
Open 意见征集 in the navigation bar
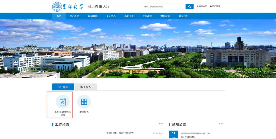[x=165, y=16]
